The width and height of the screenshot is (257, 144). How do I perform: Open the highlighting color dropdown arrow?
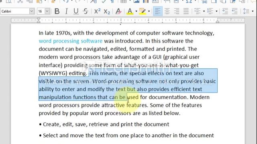149,11
